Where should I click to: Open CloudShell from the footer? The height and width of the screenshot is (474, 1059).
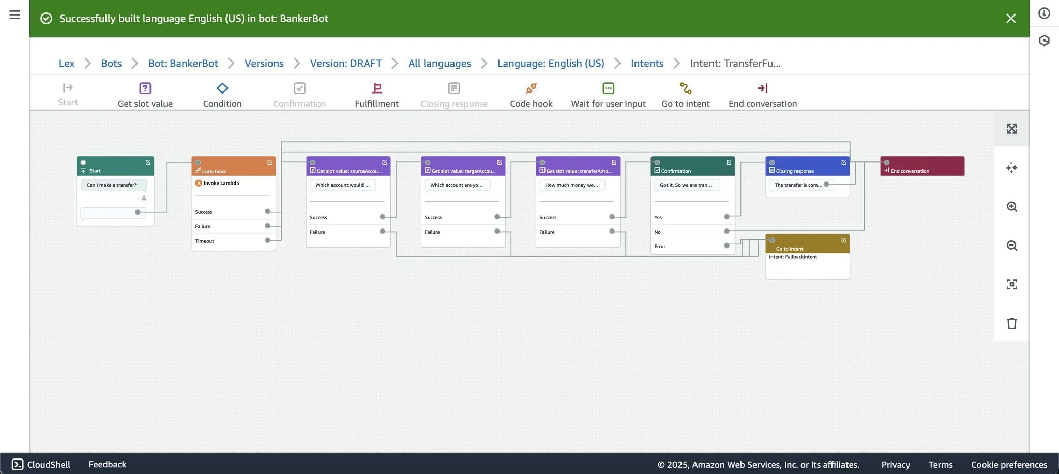(x=41, y=464)
